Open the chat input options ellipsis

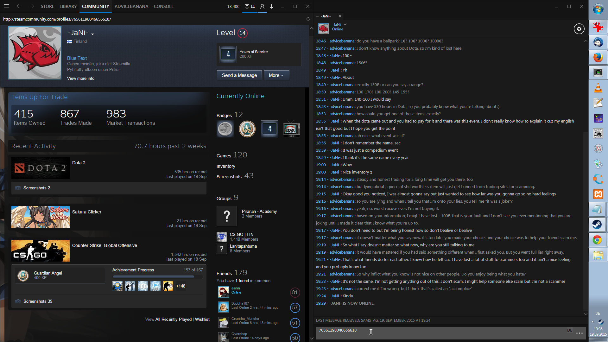[579, 333]
